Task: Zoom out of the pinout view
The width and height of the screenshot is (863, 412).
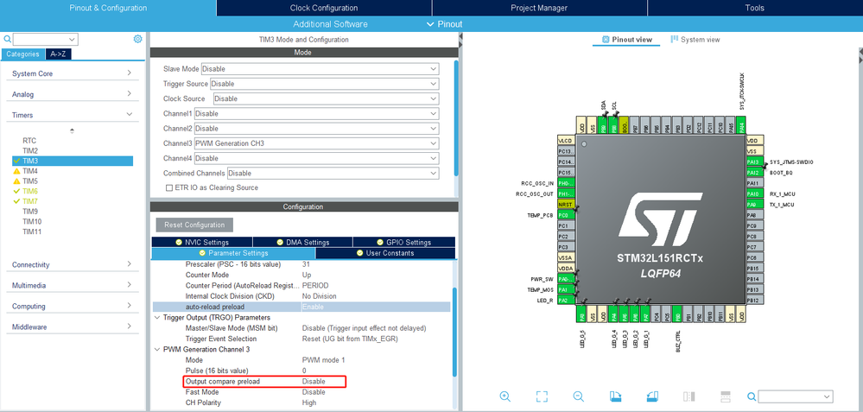Action: [x=578, y=396]
